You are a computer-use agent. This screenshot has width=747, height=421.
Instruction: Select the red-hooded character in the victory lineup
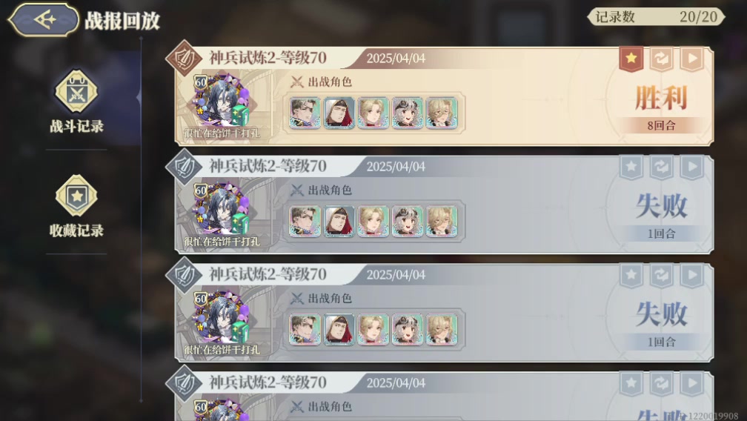339,113
